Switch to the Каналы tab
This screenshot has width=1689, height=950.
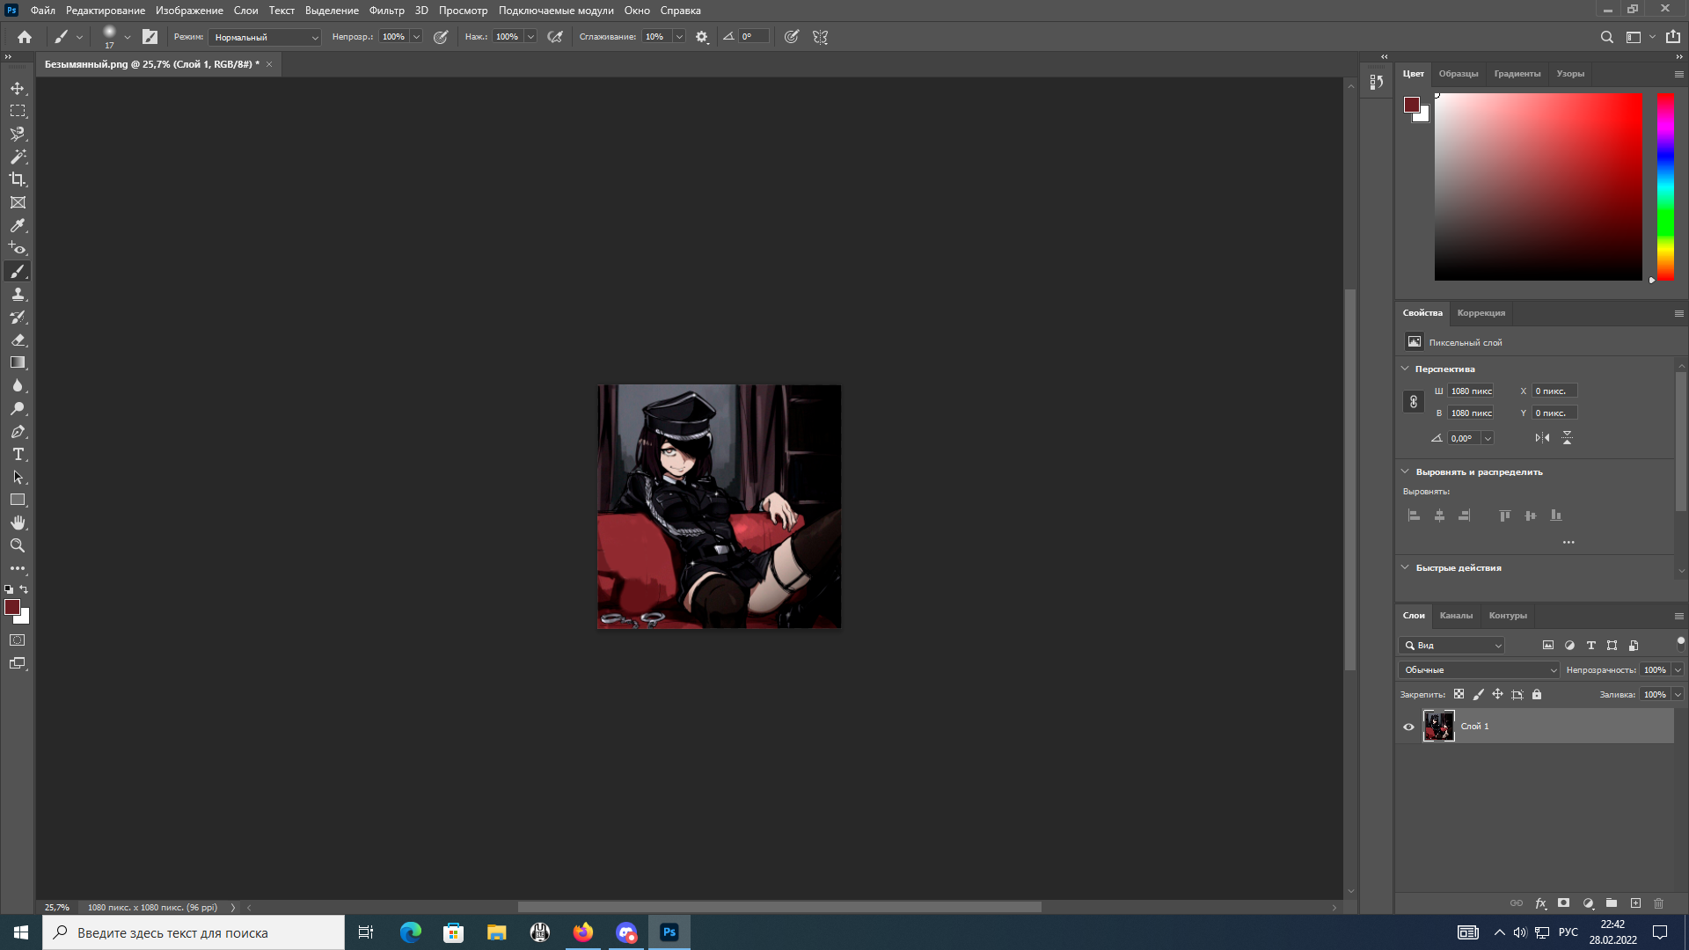[1455, 616]
